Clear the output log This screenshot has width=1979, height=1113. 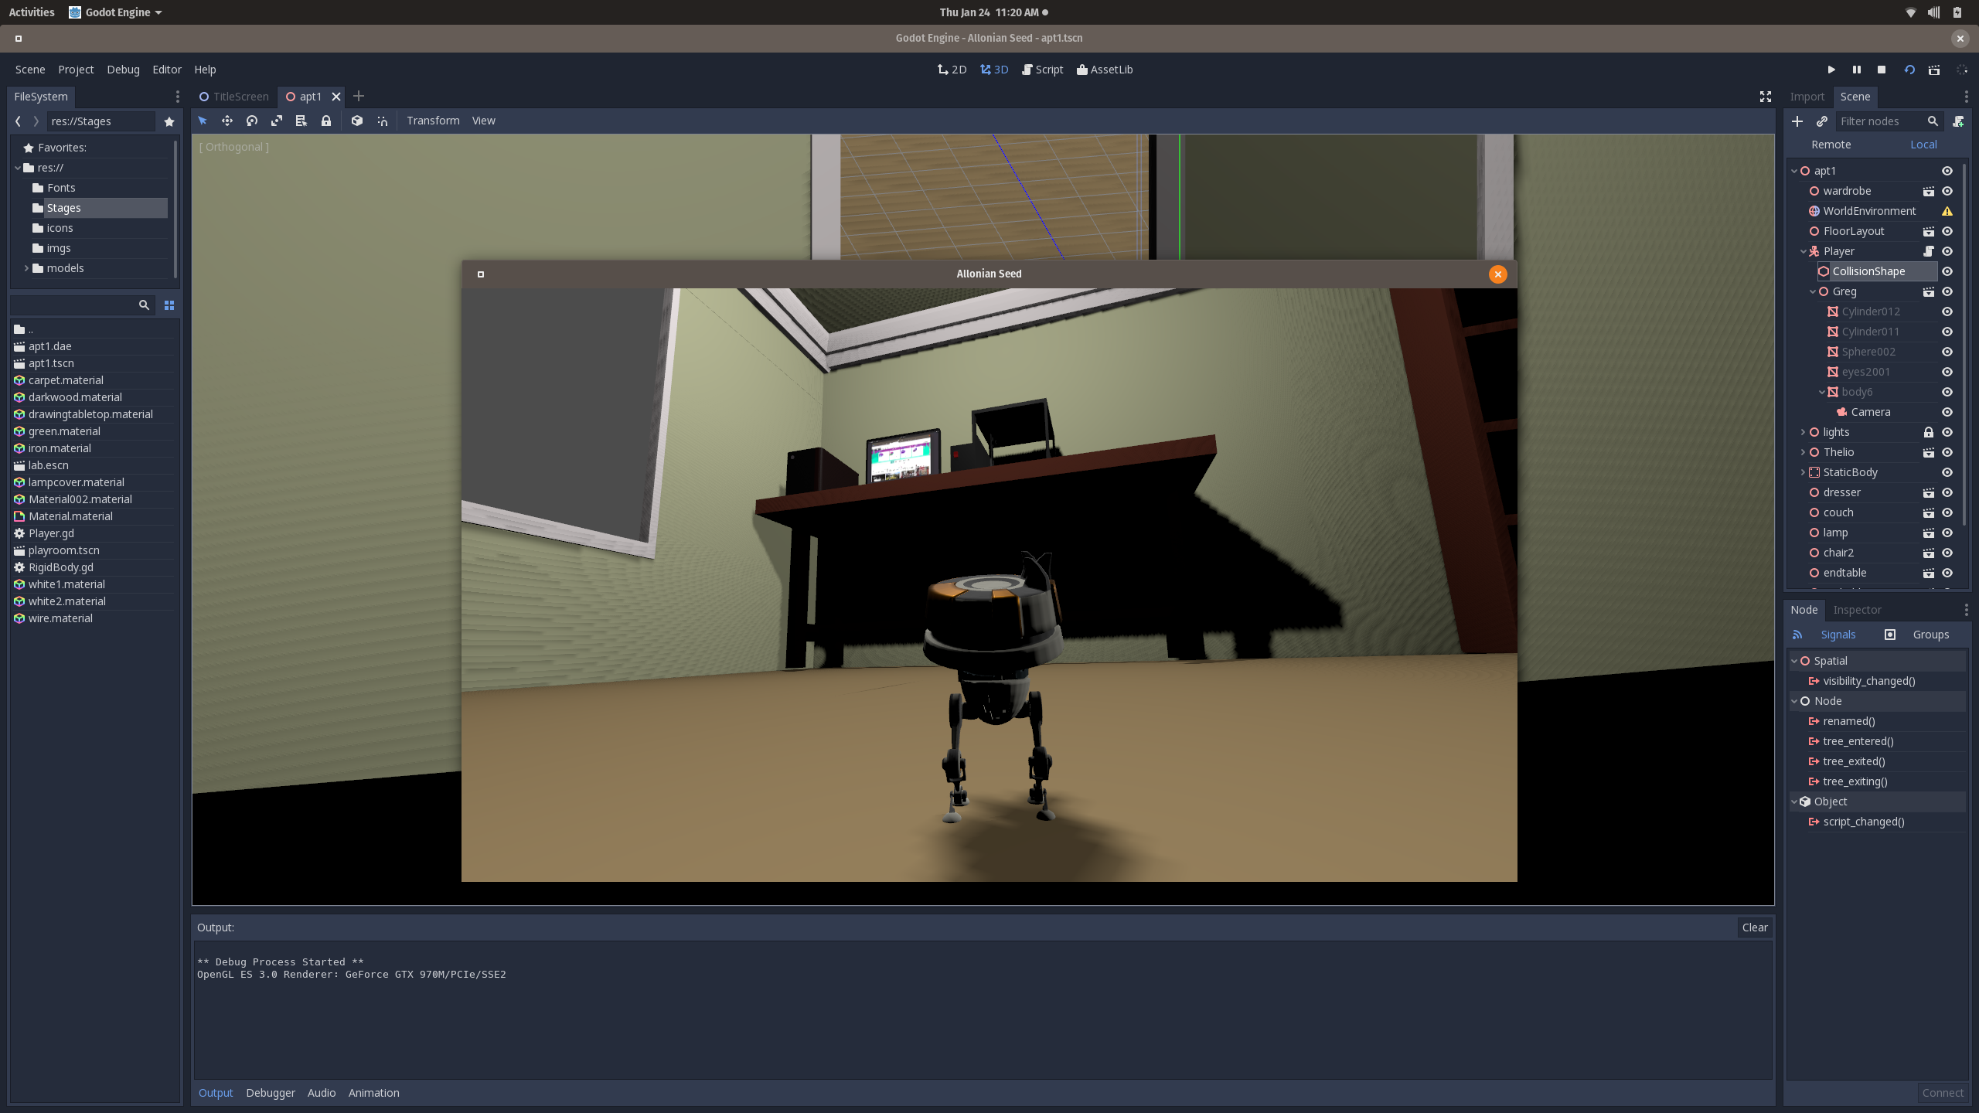click(1755, 927)
